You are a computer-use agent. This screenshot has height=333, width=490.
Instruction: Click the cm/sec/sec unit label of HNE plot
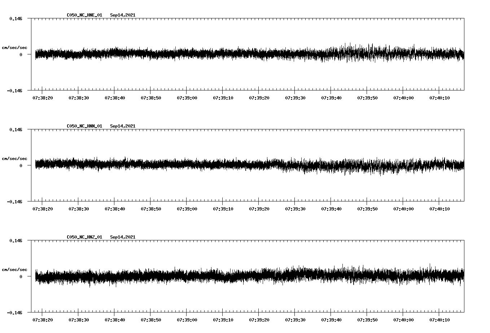click(x=14, y=48)
